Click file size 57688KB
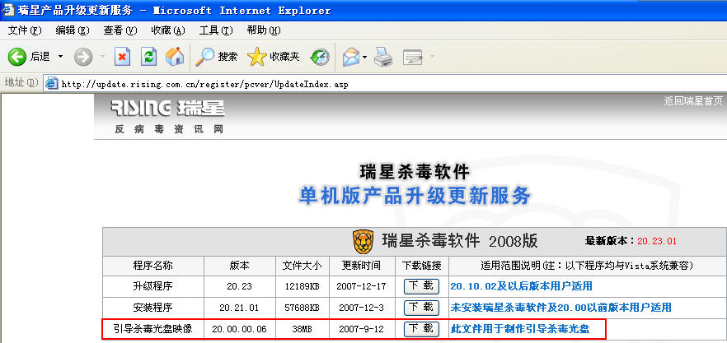 [x=303, y=308]
